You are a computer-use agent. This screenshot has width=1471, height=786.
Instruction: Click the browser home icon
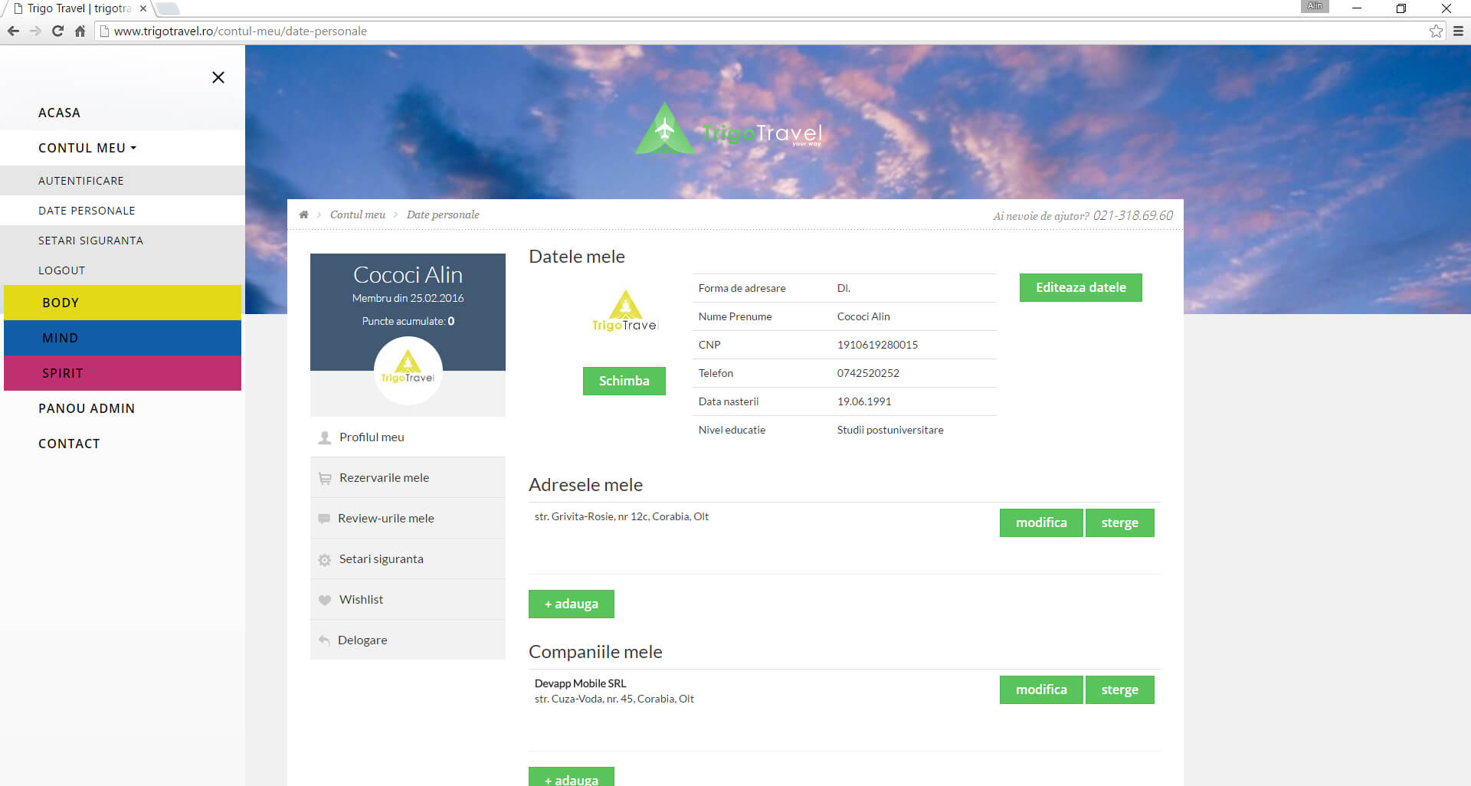point(80,31)
